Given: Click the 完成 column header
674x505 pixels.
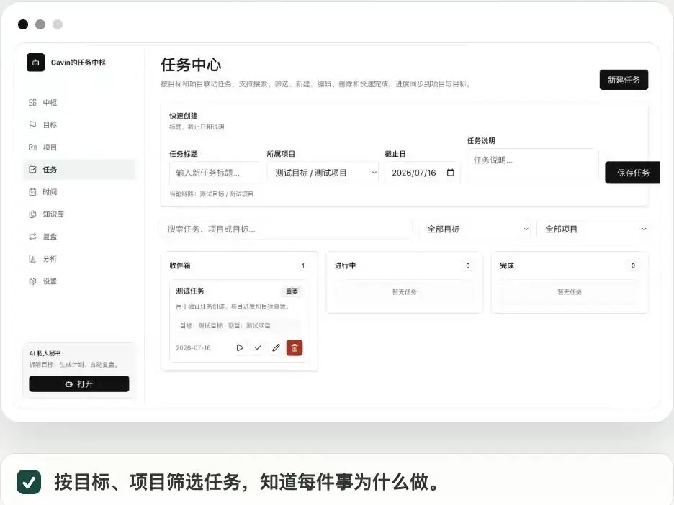Looking at the screenshot, I should [x=507, y=266].
